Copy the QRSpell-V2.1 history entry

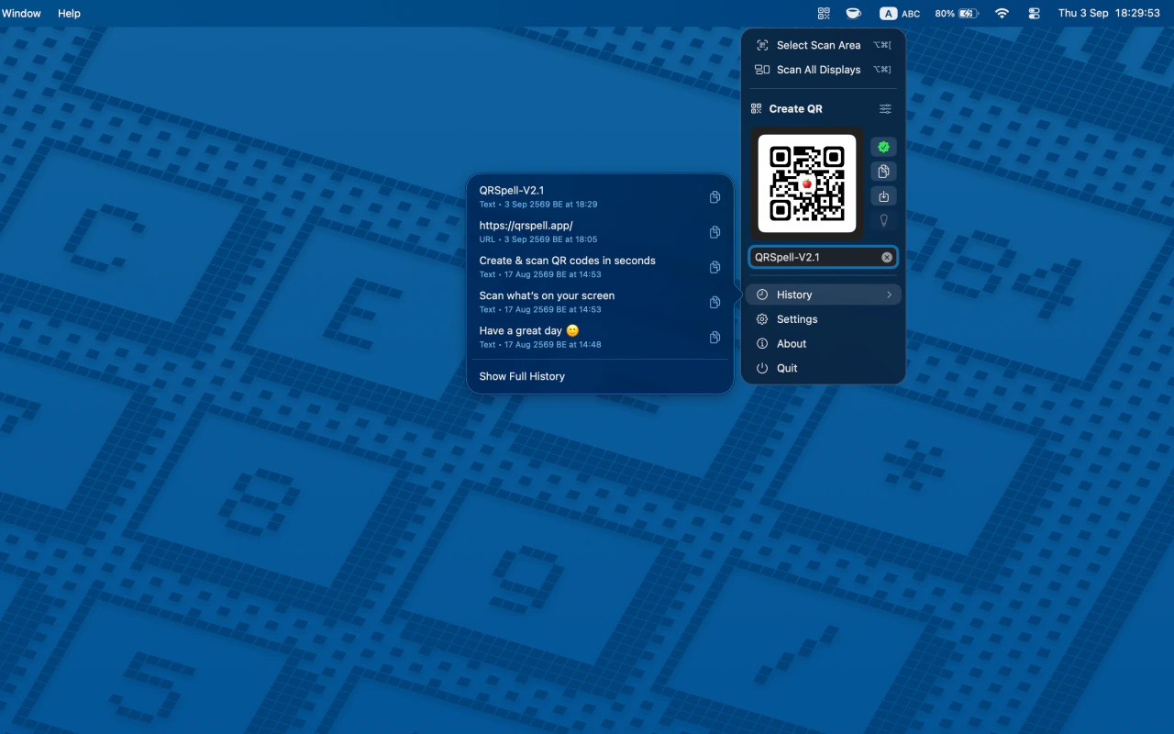point(714,197)
